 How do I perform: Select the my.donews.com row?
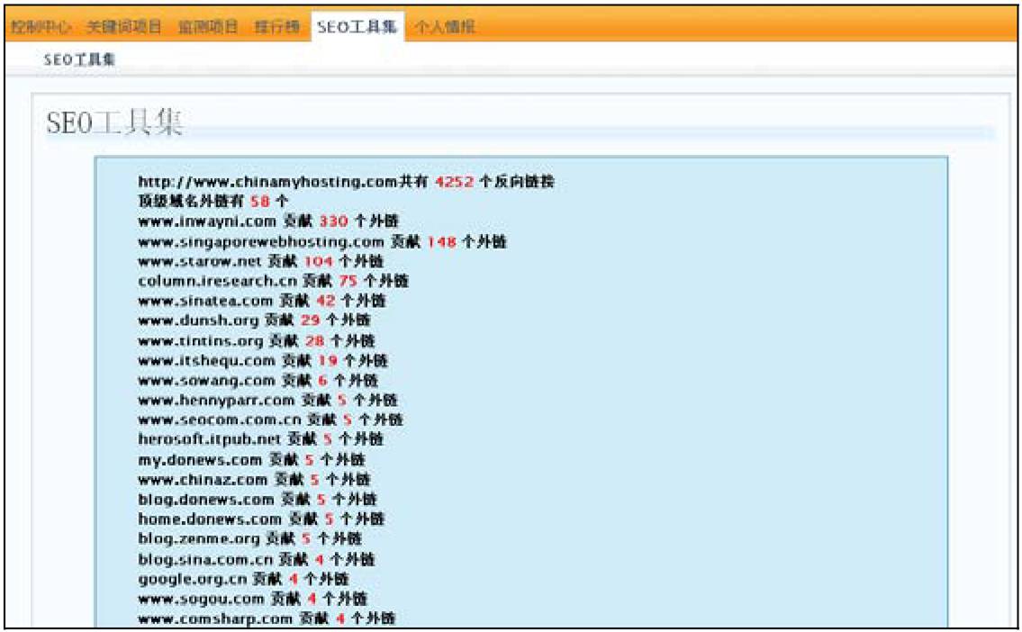click(251, 459)
